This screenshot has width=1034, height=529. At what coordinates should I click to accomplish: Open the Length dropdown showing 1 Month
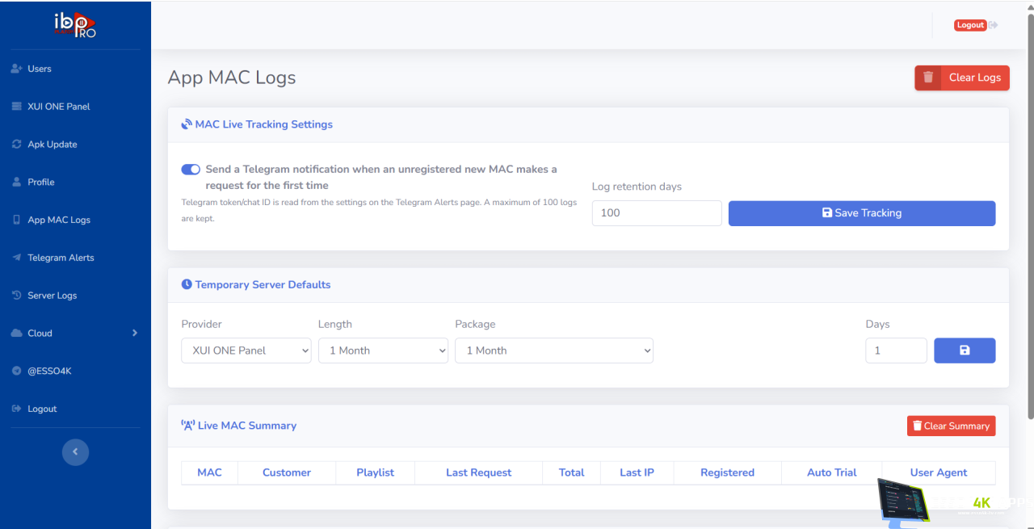(383, 351)
